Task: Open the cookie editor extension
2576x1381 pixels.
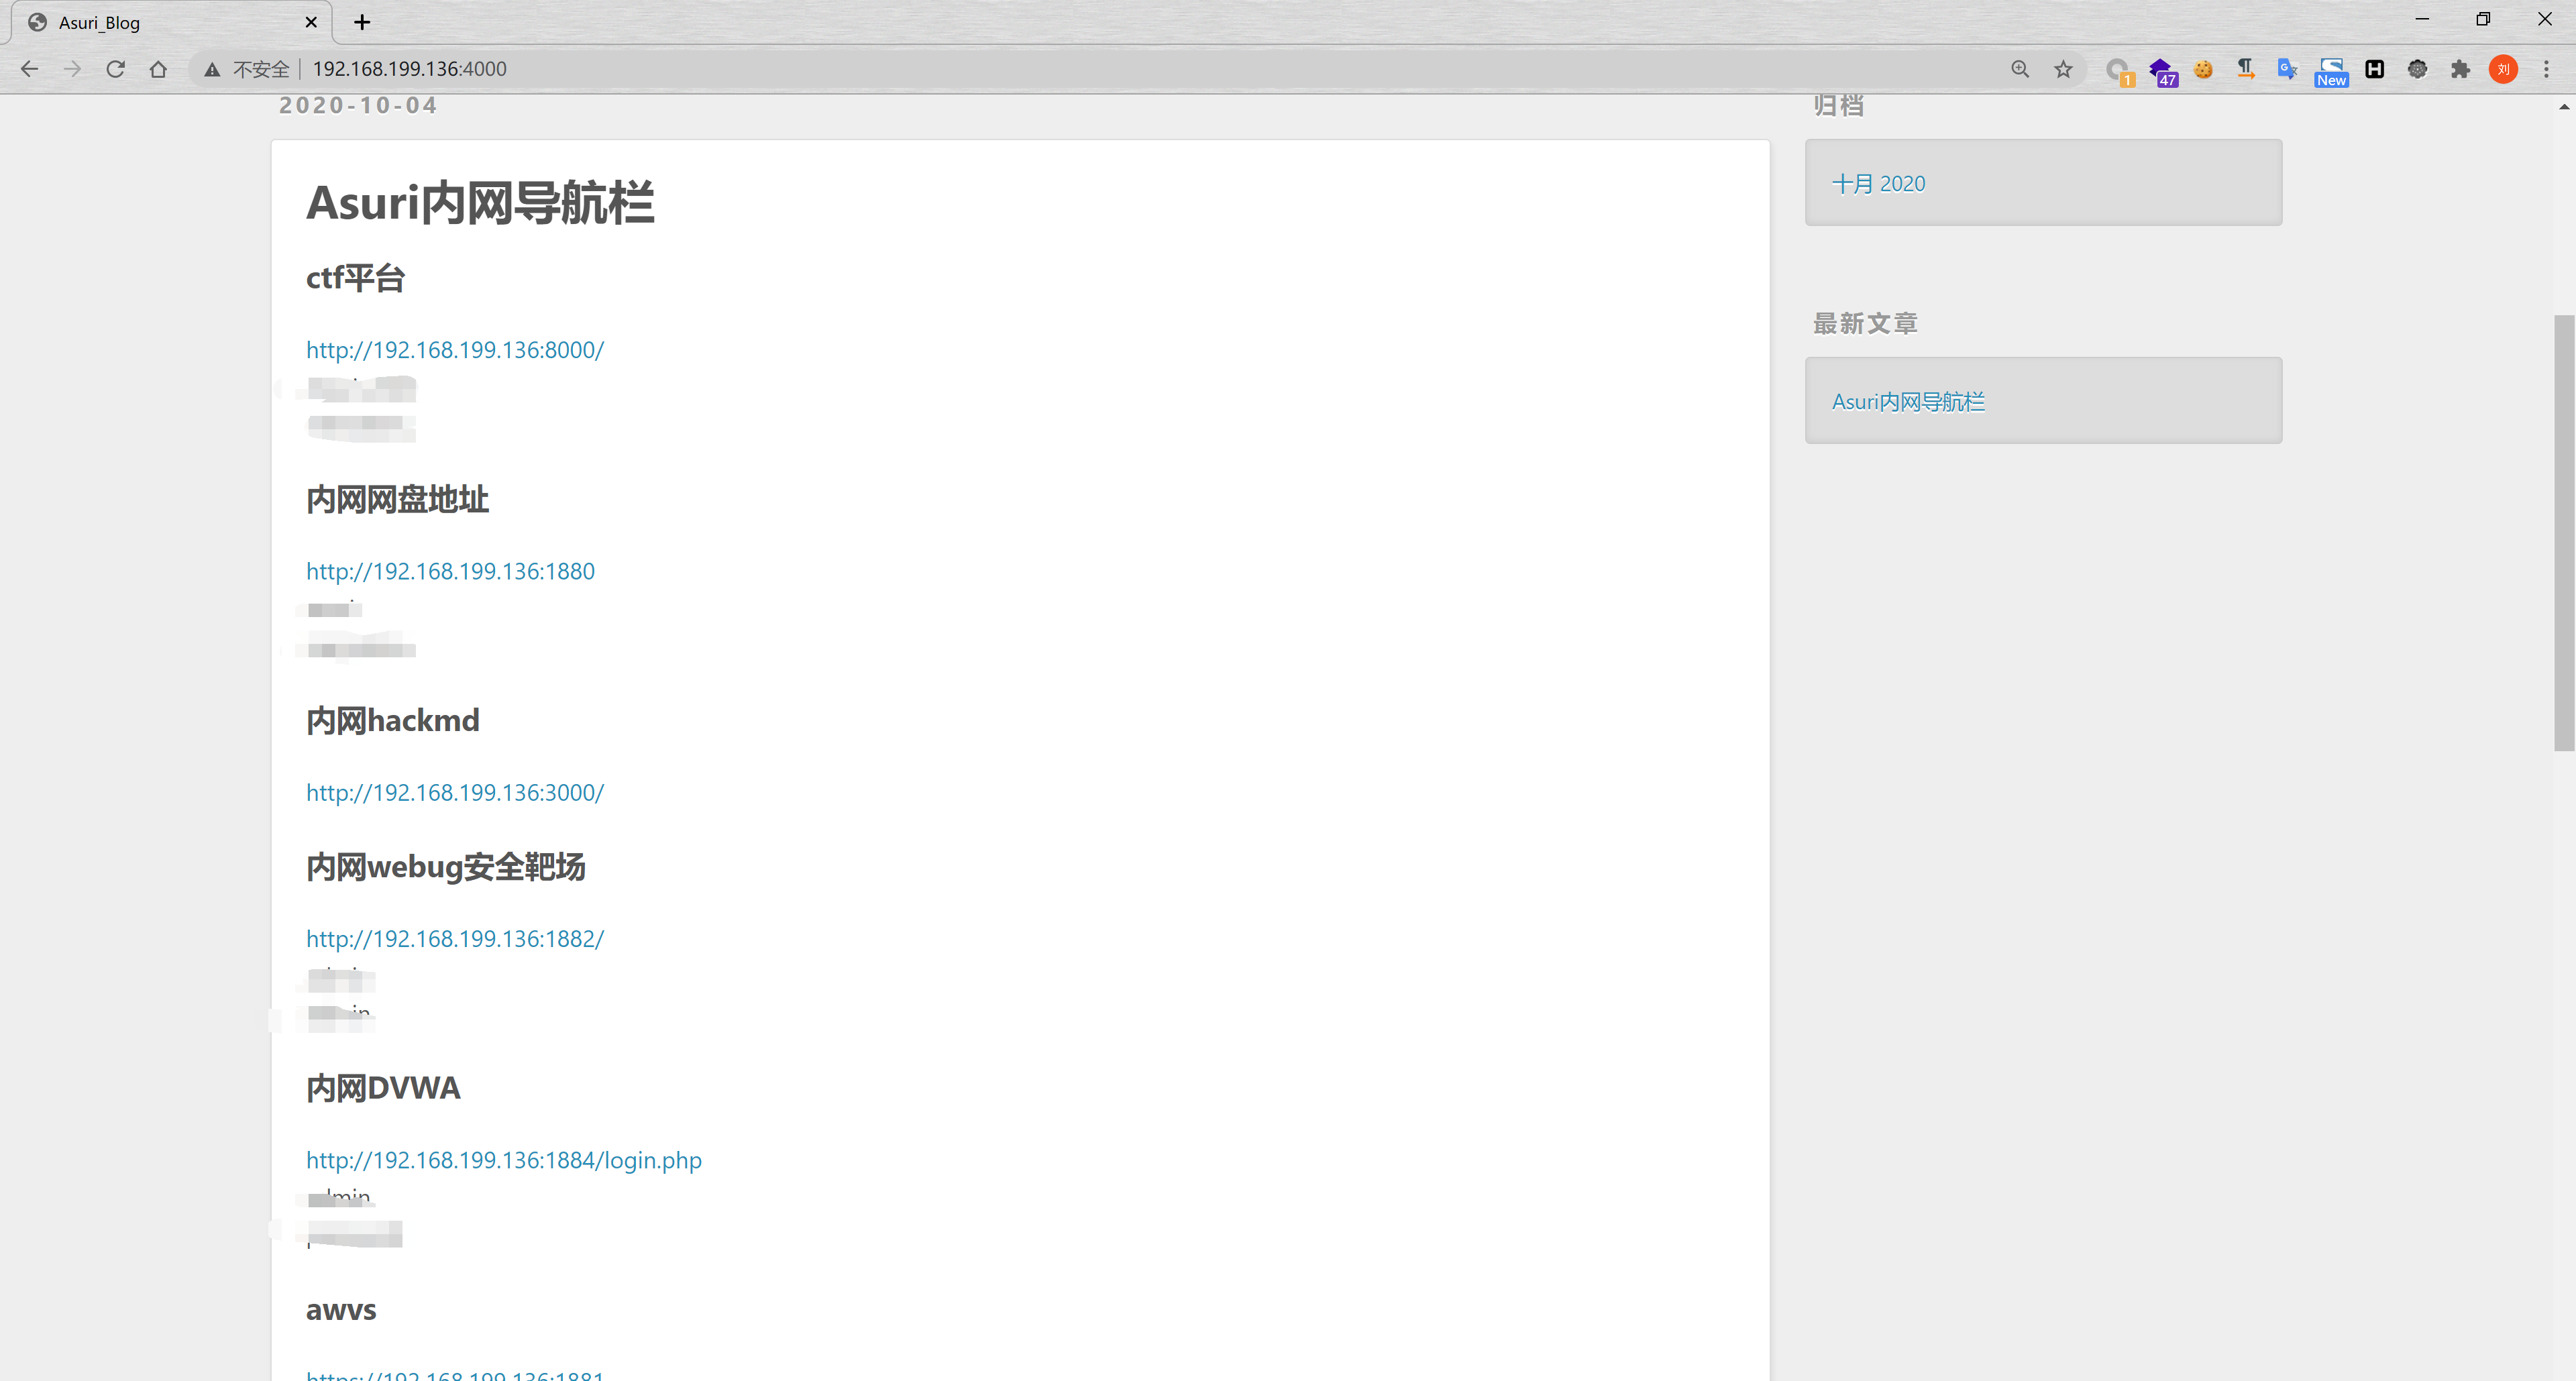Action: (2203, 69)
